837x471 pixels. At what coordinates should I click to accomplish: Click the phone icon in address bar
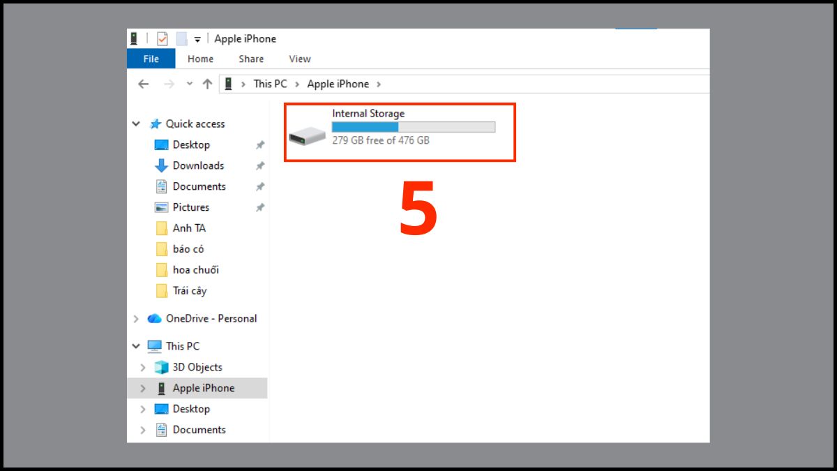click(228, 84)
